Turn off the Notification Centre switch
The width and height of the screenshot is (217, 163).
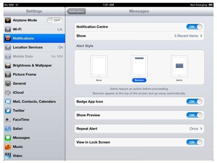[x=194, y=27]
